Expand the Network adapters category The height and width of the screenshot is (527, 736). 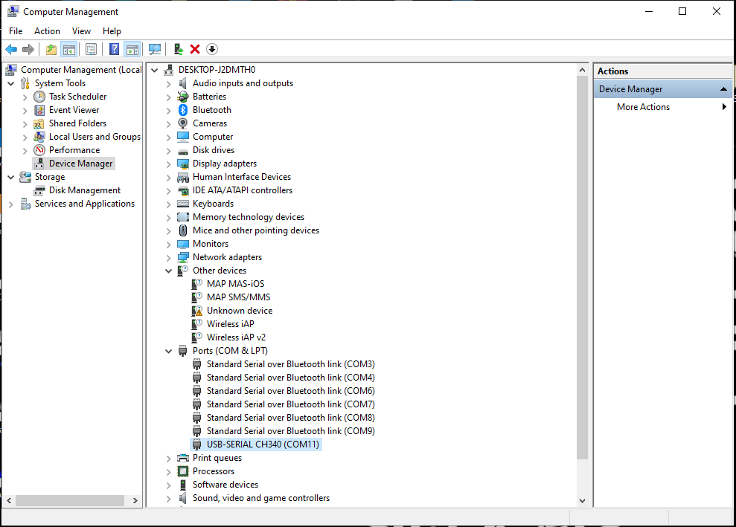tap(168, 258)
